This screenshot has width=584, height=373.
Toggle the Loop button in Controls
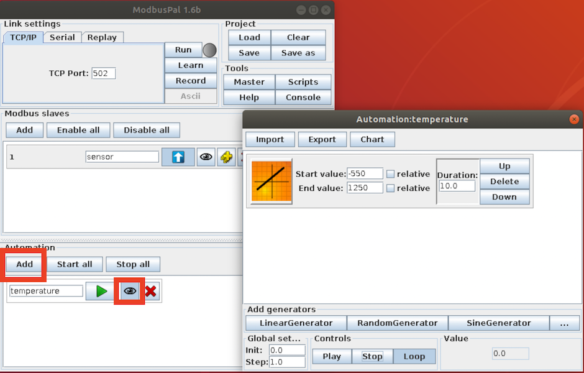pos(414,357)
